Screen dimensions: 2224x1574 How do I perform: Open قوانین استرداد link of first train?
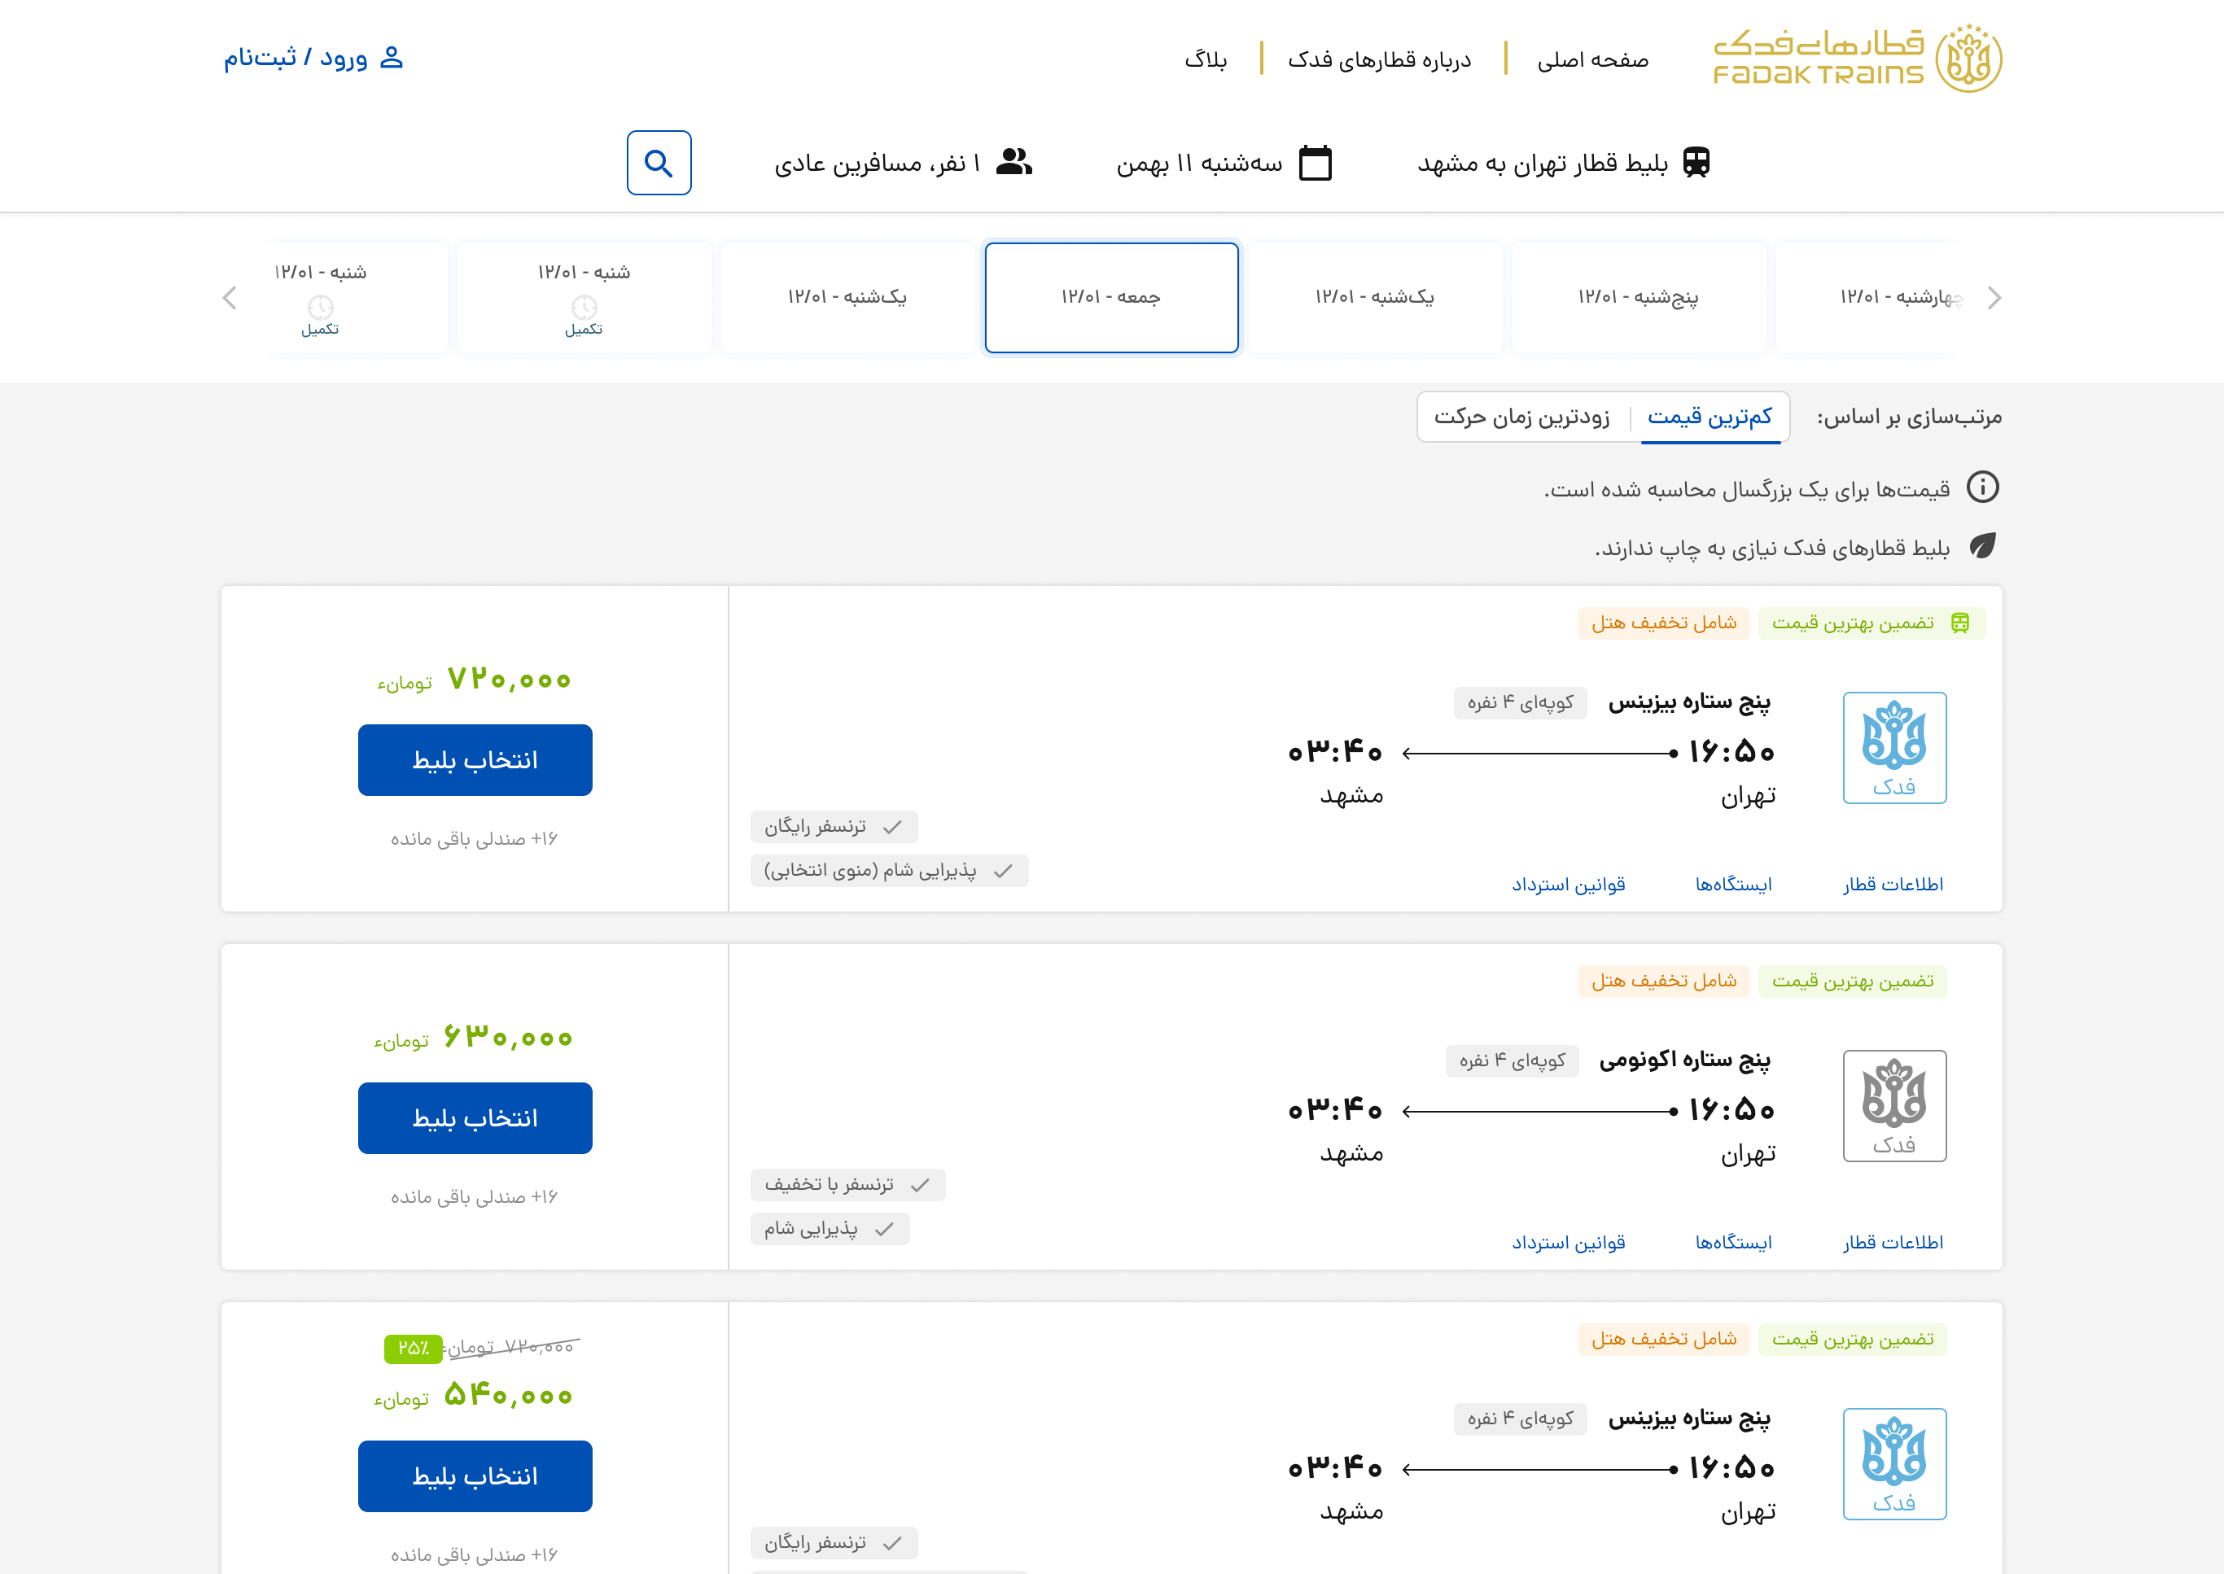click(x=1568, y=884)
